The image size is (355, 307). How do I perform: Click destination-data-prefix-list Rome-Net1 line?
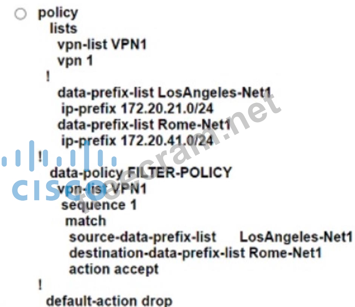[195, 253]
